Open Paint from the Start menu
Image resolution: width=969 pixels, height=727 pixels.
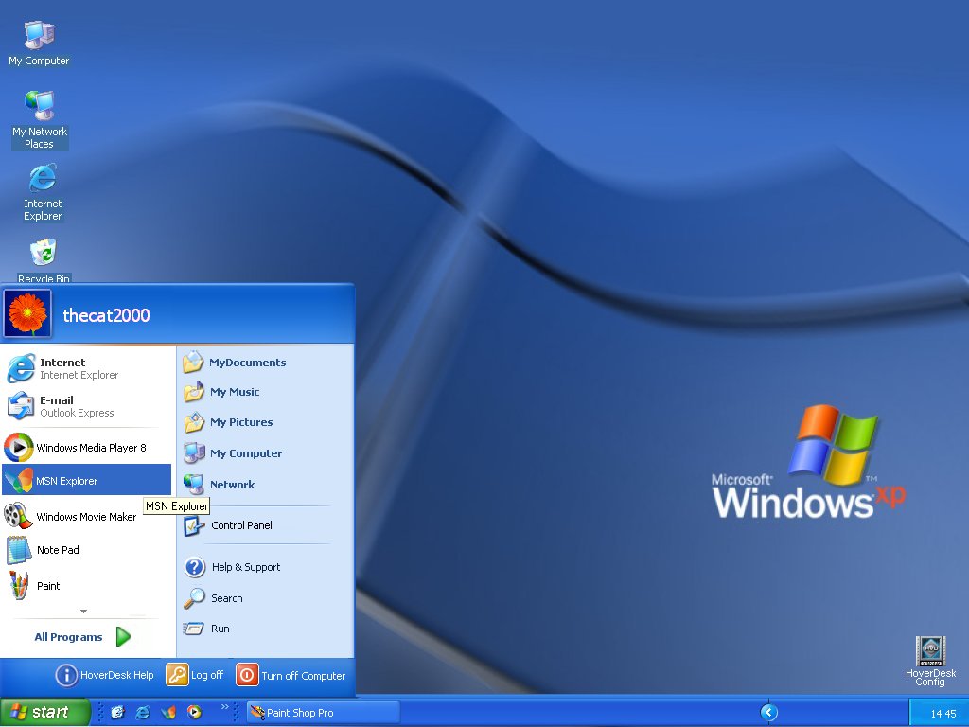click(x=47, y=585)
